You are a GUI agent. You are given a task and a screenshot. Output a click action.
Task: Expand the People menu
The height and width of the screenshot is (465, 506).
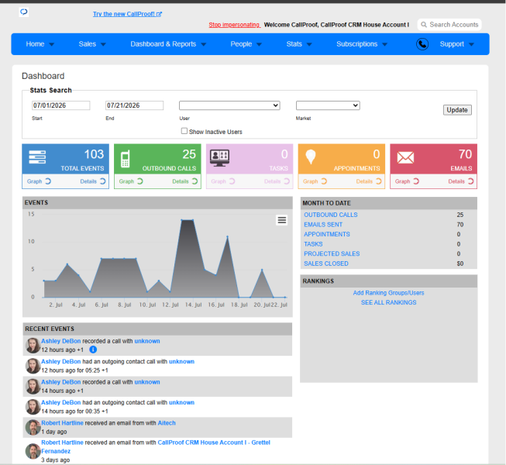[246, 44]
